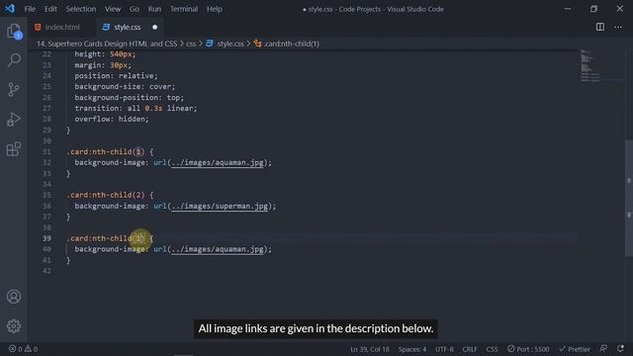Viewport: 633px width, 356px height.
Task: Click the unsaved dot on style.css tab
Action: pyautogui.click(x=154, y=27)
